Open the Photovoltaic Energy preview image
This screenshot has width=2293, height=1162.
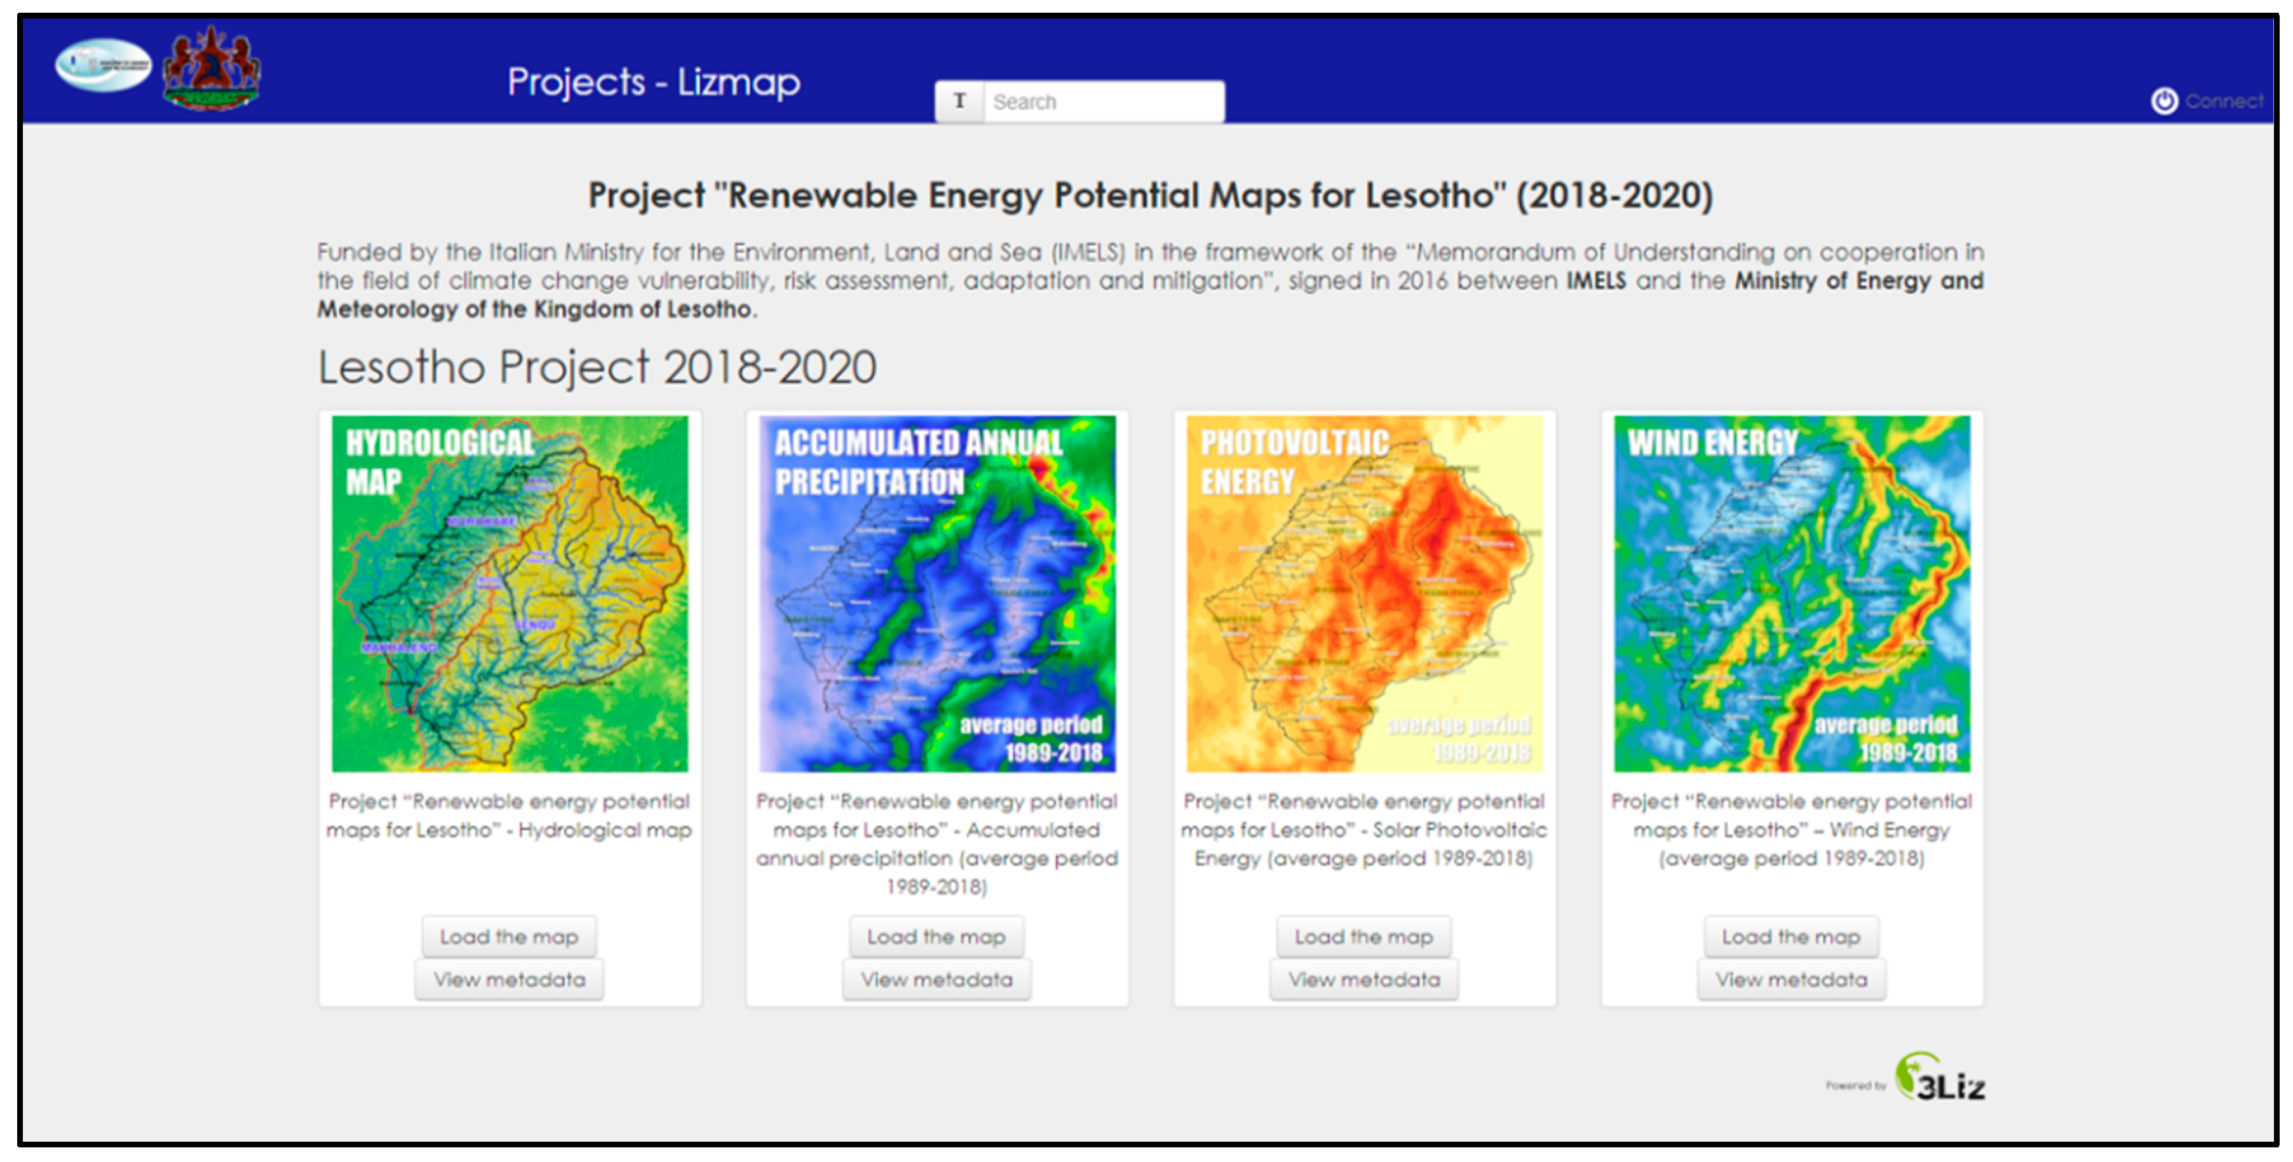click(1365, 592)
